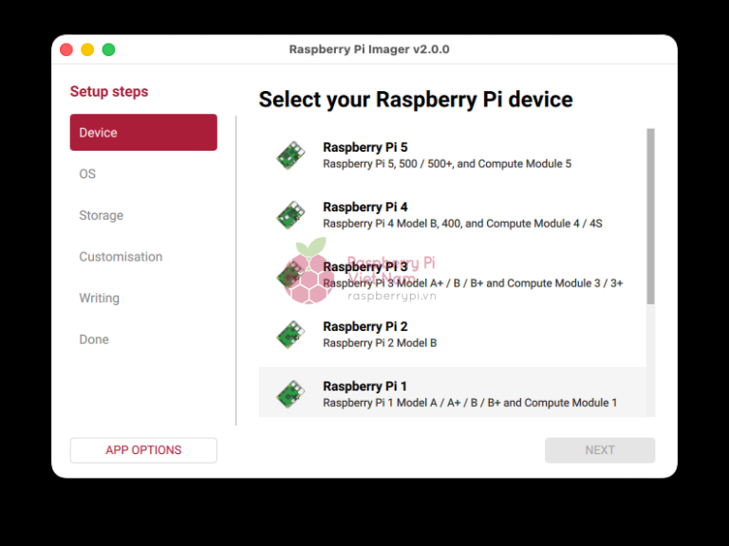729x546 pixels.
Task: Click the Raspberry Pi 1 board icon
Action: coord(290,394)
